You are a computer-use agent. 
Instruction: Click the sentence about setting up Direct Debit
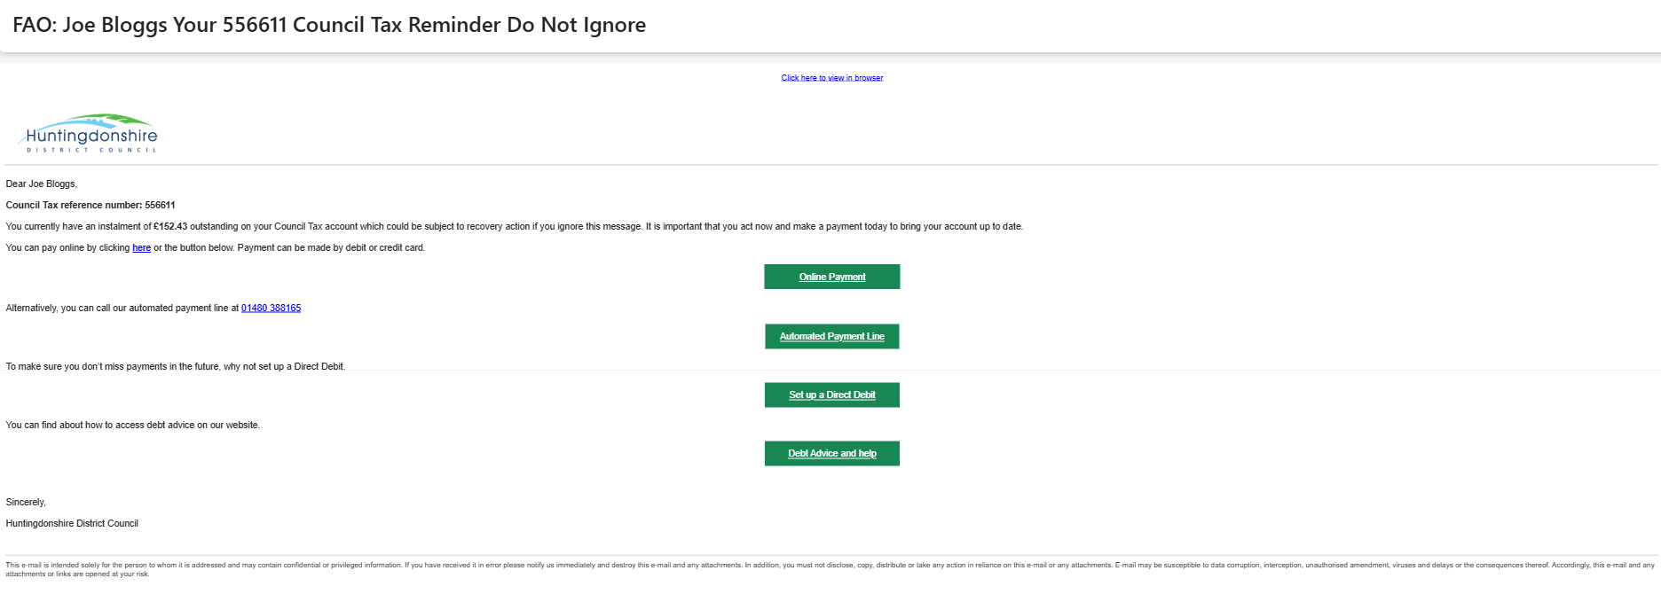coord(175,367)
